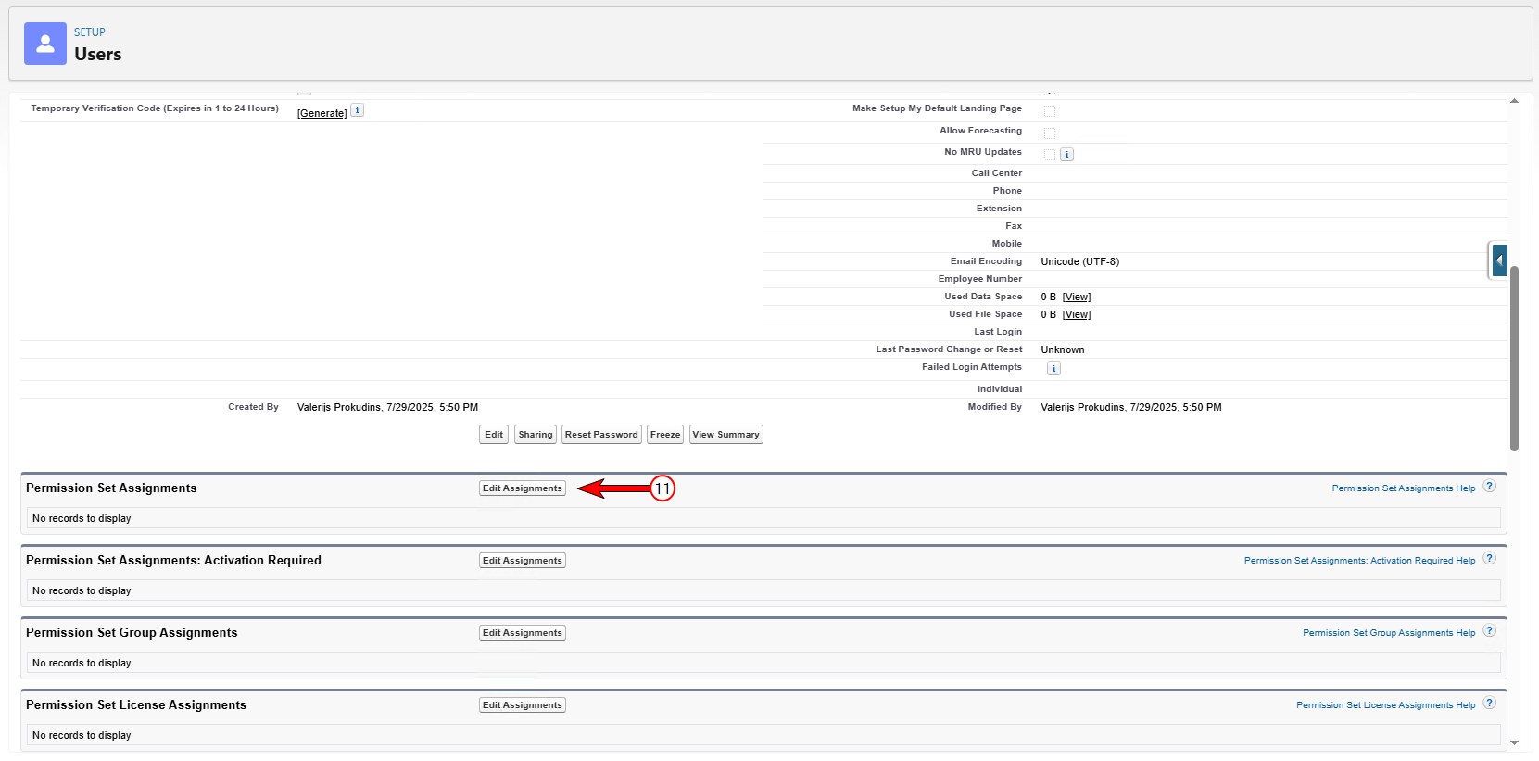
Task: Open Permission Set License Assignments Help link
Action: (x=1386, y=705)
